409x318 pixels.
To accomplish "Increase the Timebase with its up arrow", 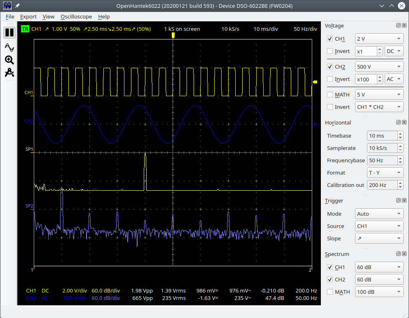I will click(400, 134).
